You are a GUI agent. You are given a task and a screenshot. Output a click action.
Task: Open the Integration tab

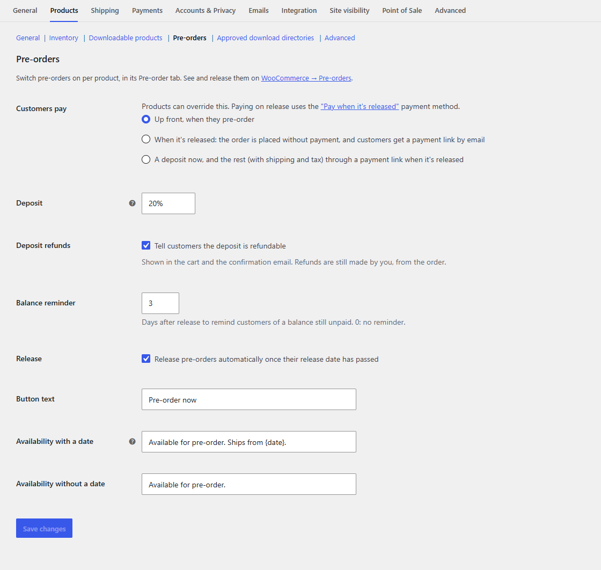tap(299, 10)
